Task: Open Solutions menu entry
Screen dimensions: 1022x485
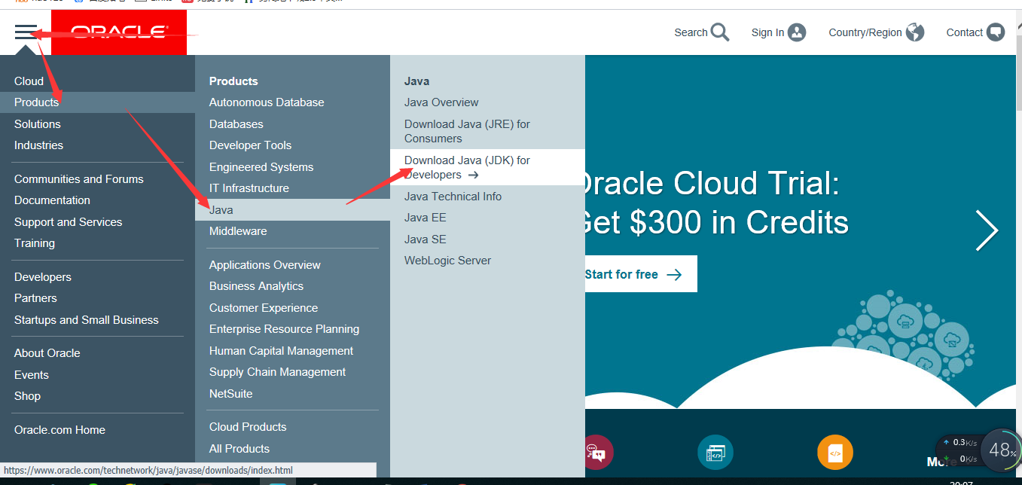Action: pyautogui.click(x=38, y=124)
